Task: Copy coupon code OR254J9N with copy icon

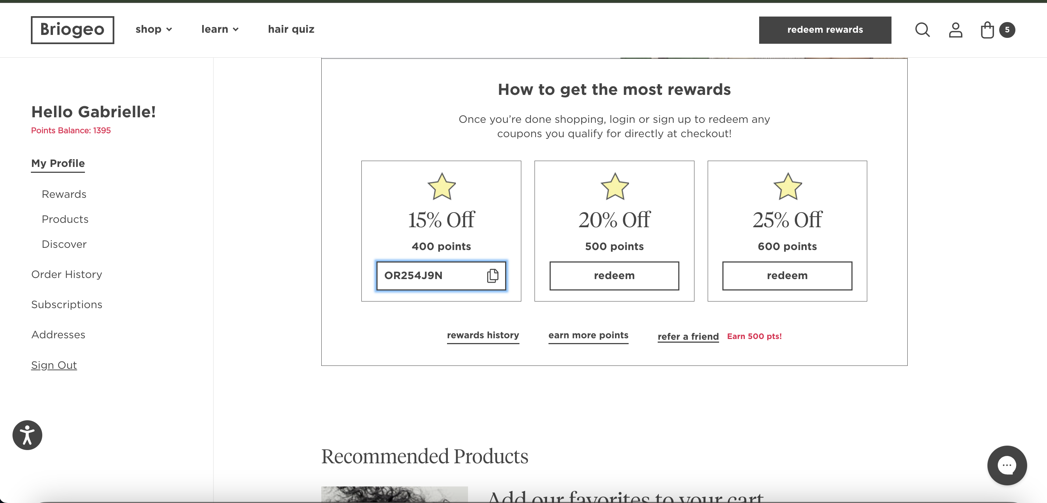Action: coord(492,276)
